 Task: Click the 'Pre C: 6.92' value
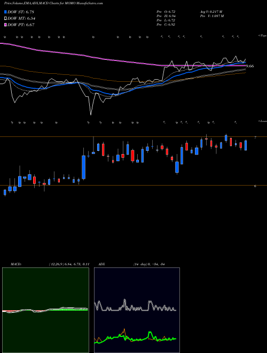coord(166,25)
